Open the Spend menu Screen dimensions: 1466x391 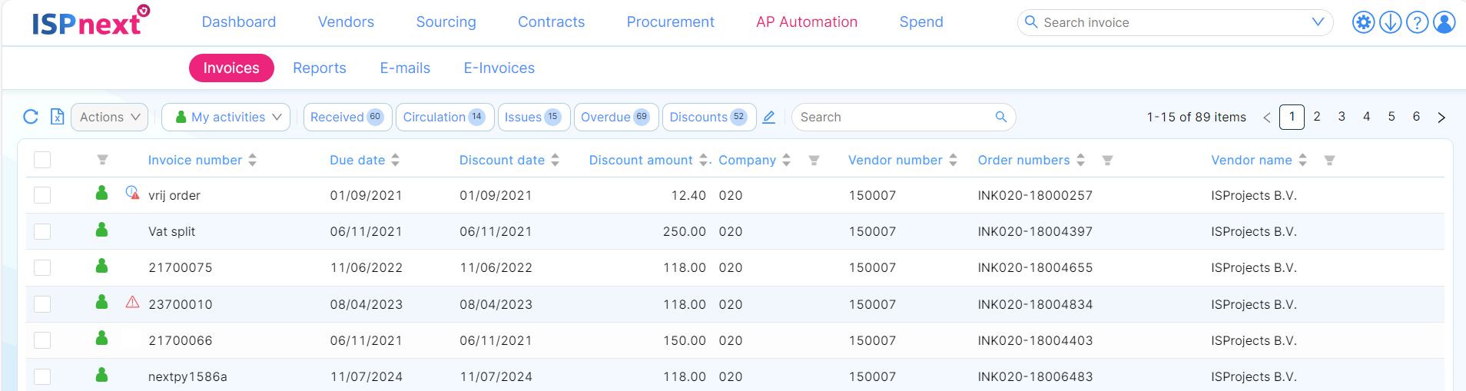921,22
